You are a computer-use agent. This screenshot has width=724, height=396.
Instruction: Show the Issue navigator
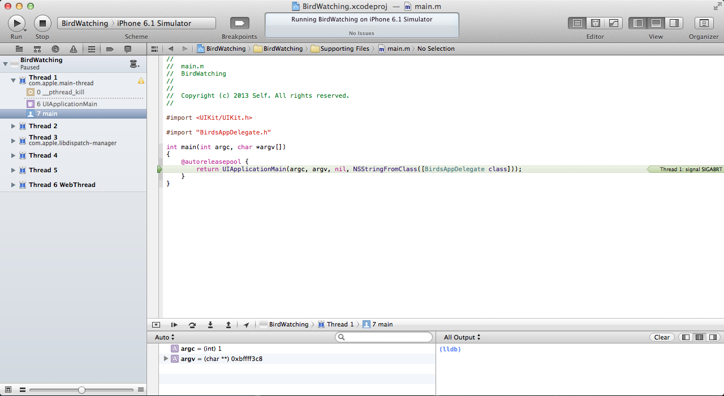(x=74, y=49)
